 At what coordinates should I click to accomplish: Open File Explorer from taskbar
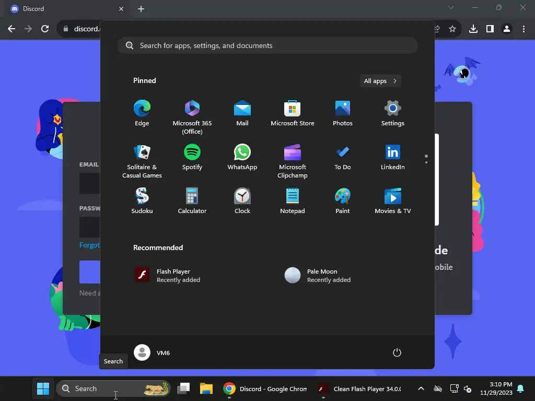tap(206, 388)
